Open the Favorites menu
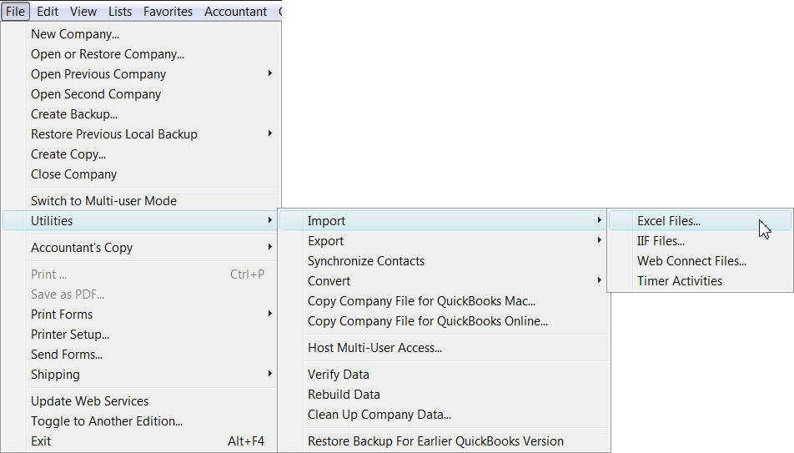The width and height of the screenshot is (794, 453). click(168, 12)
